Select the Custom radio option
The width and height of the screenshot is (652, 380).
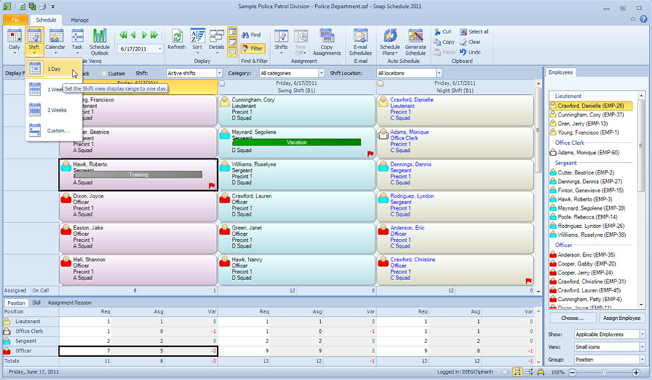[104, 74]
